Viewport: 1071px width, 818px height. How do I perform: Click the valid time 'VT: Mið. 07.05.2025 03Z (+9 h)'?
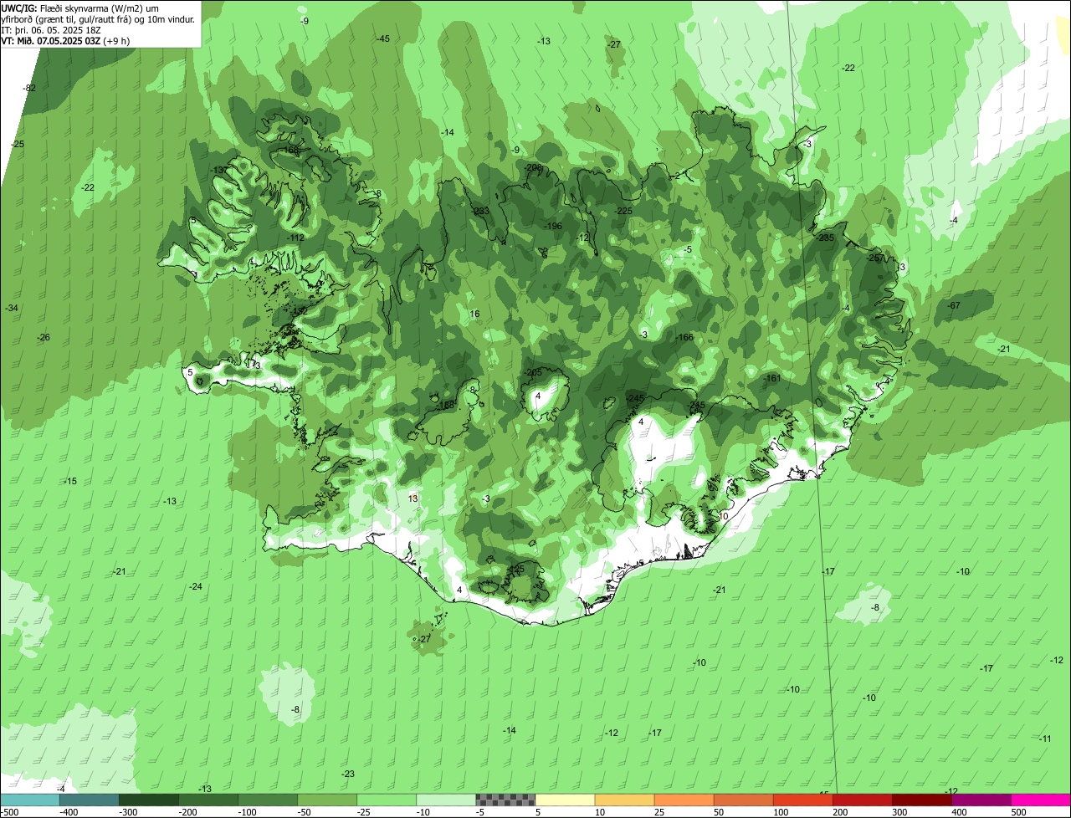coord(65,40)
